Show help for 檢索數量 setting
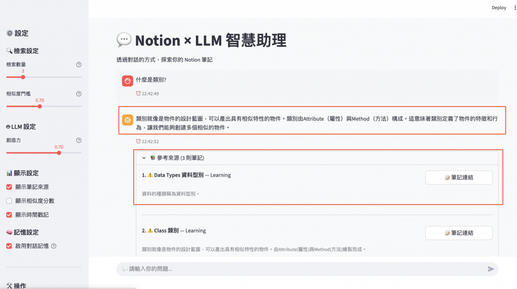 click(x=78, y=65)
